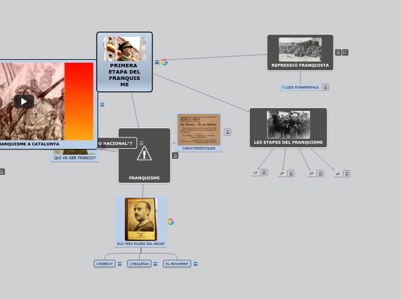
Task: Click prisoners photo in Repressió Franquista node
Action: [300, 49]
